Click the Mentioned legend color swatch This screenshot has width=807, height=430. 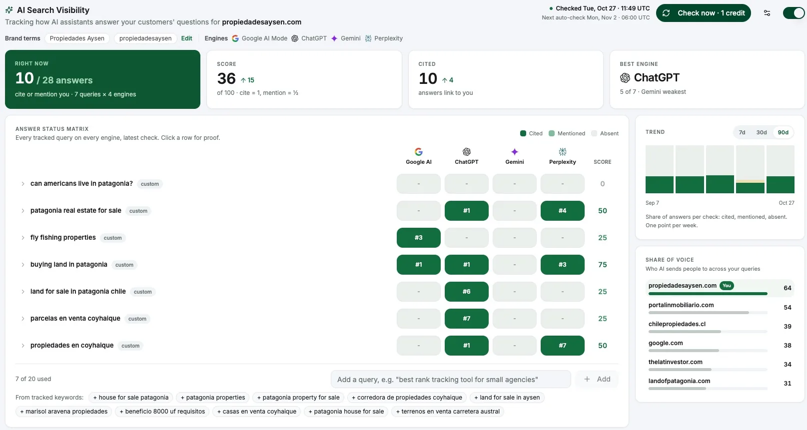(552, 133)
